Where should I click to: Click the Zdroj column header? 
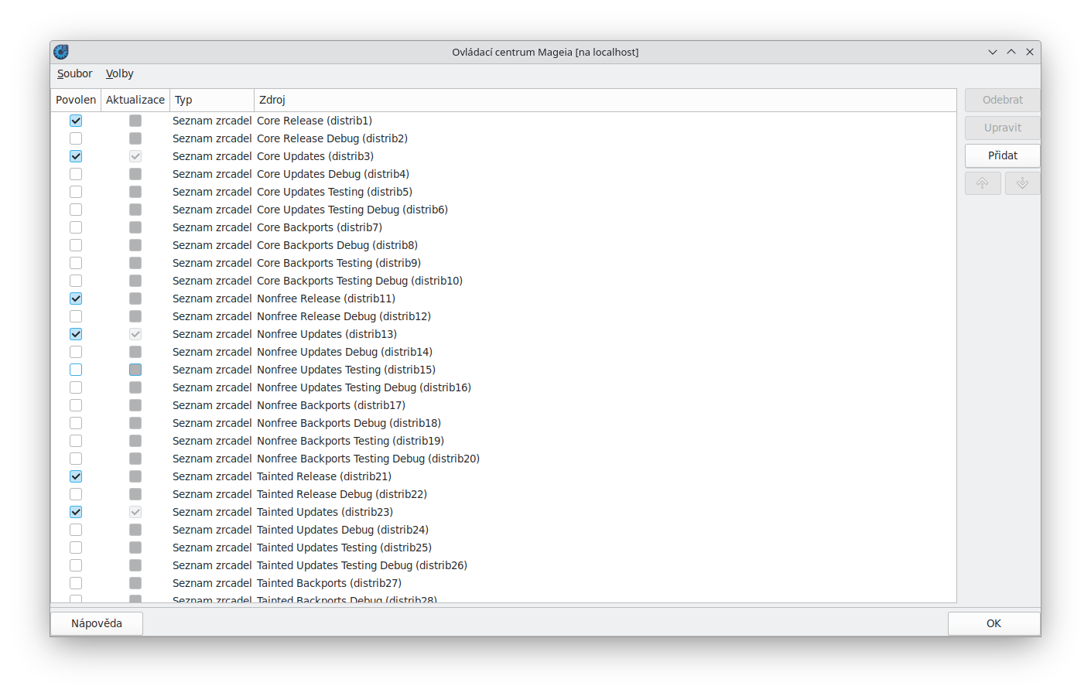pyautogui.click(x=605, y=100)
